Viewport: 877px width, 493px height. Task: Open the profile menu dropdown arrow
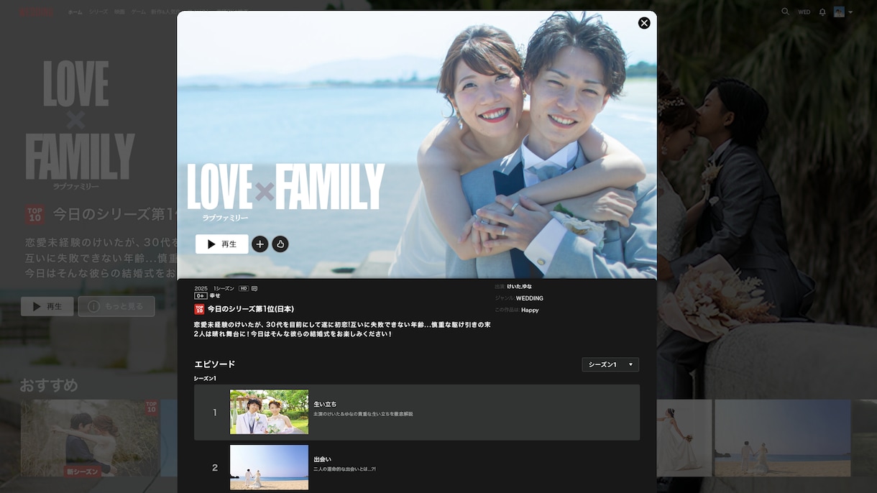(848, 11)
